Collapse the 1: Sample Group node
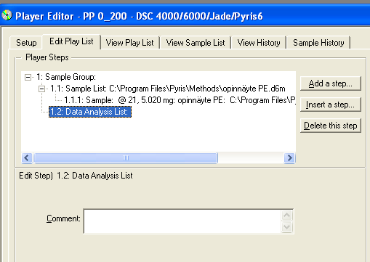Viewport: 370px width, 262px height. click(28, 78)
